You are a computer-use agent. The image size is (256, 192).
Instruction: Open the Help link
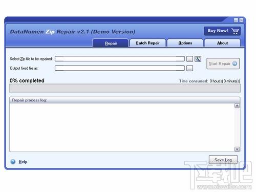pos(23,162)
